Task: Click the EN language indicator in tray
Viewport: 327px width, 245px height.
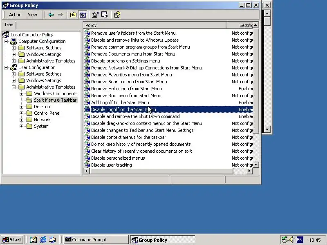Action: pos(300,240)
